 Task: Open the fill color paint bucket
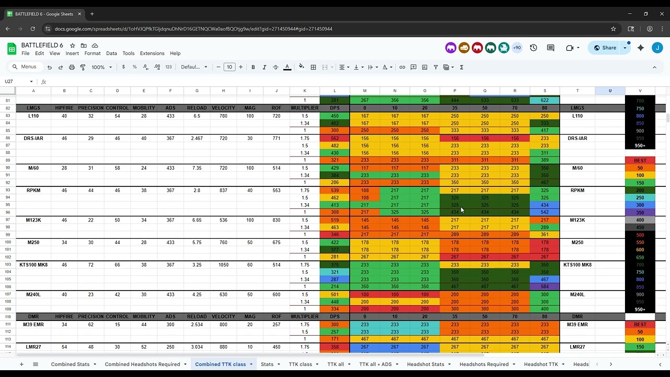[301, 67]
